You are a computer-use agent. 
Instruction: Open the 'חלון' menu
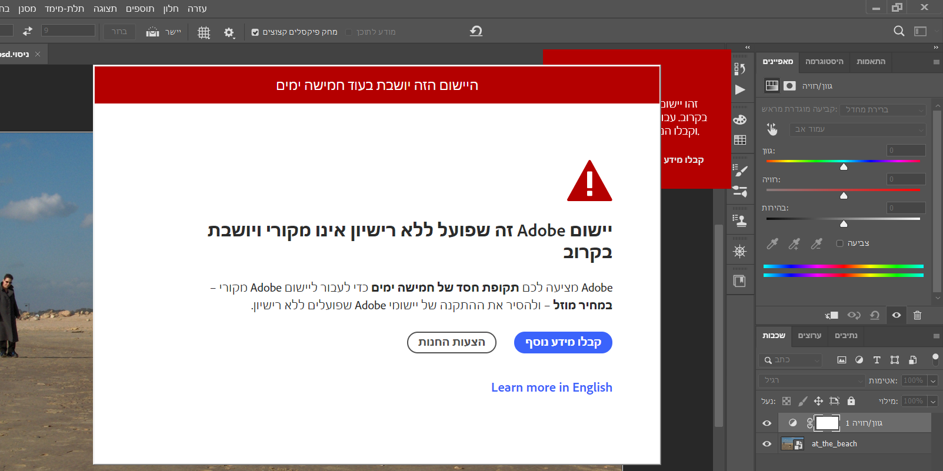click(171, 9)
